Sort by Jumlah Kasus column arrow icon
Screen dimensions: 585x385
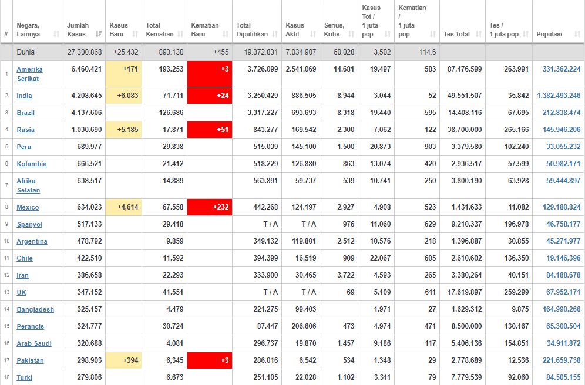99,34
